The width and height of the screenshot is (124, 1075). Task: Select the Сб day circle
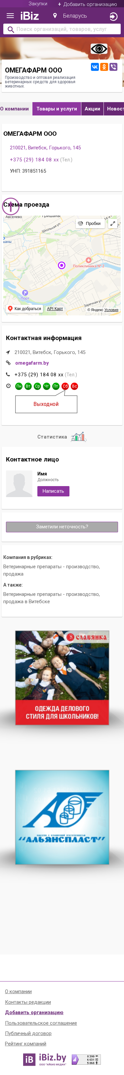(x=65, y=386)
